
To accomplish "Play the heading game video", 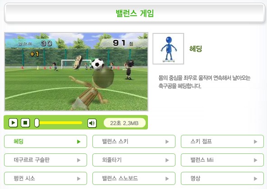I will pyautogui.click(x=13, y=123).
